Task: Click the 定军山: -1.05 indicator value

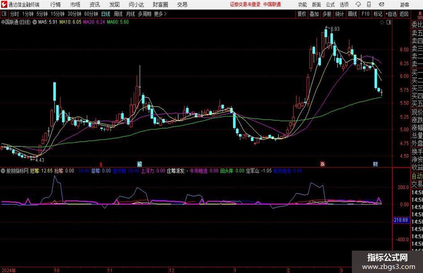Action: [259, 171]
